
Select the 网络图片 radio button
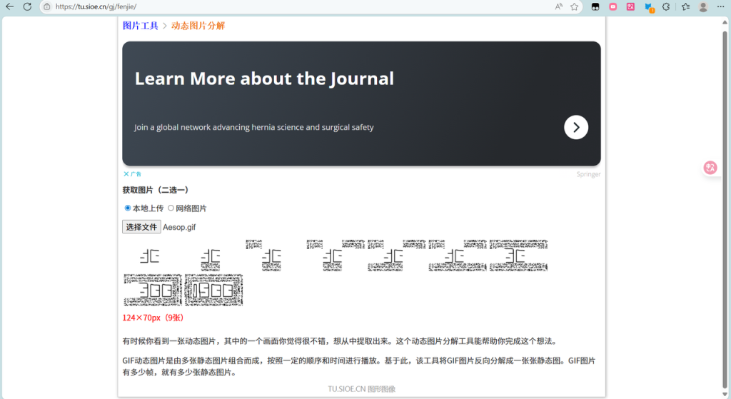[x=171, y=208]
